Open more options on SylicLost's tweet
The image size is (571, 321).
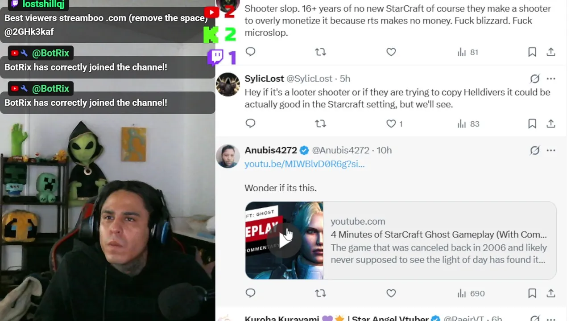pos(551,78)
